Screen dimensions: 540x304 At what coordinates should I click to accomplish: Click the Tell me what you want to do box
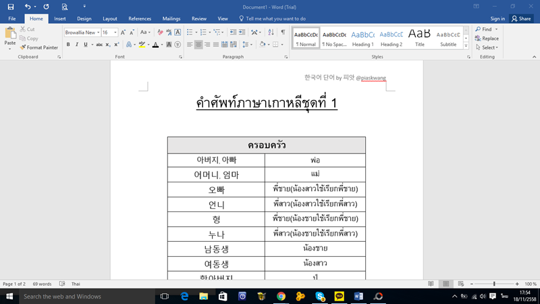click(x=273, y=19)
